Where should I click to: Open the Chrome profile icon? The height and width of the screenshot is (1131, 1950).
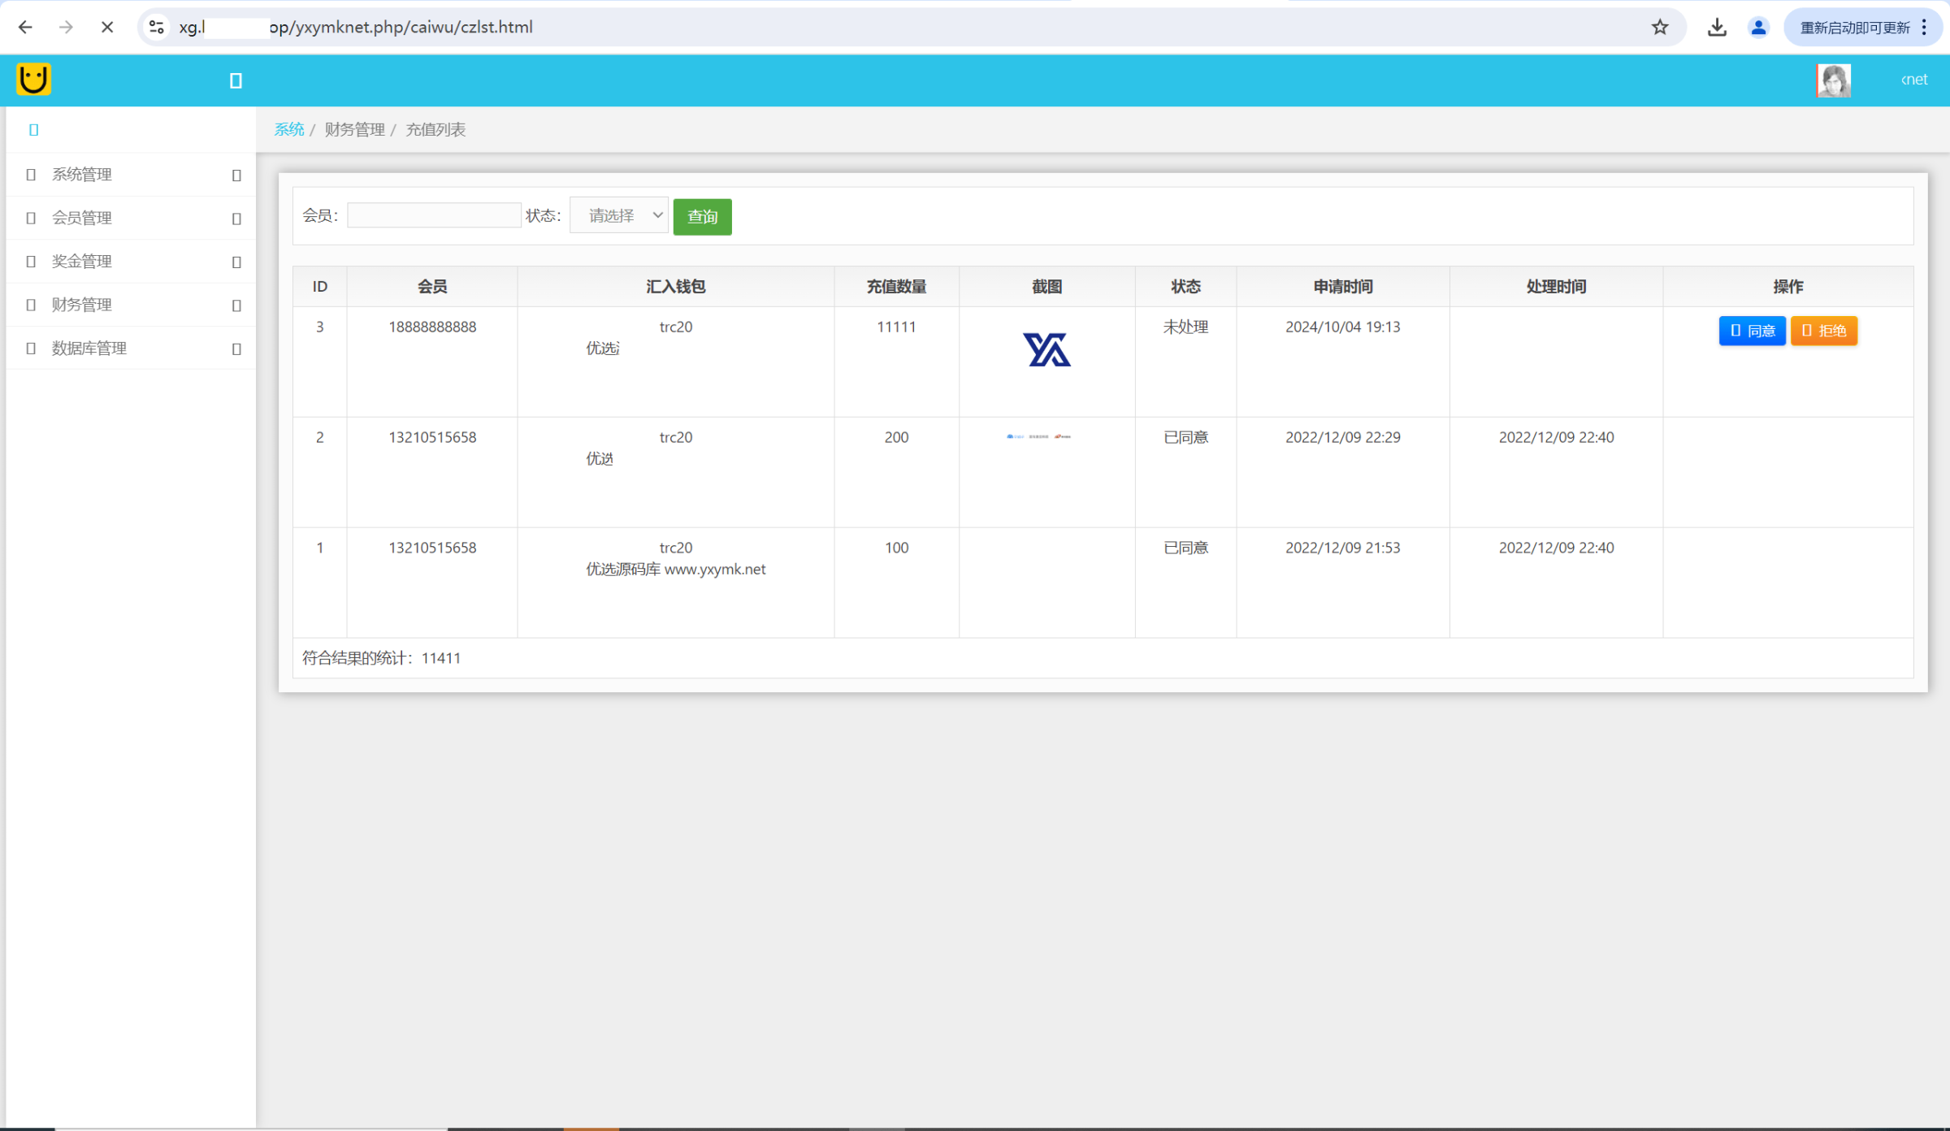point(1758,28)
